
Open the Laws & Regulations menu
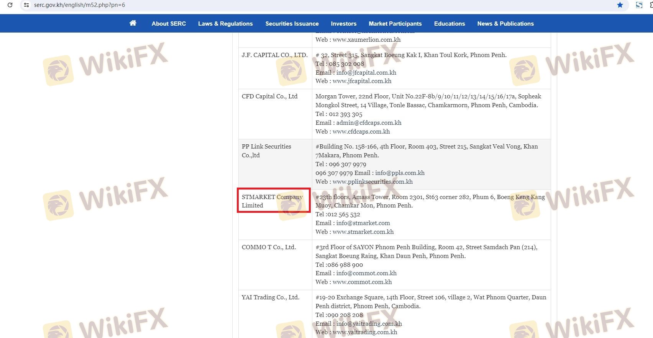tap(225, 23)
